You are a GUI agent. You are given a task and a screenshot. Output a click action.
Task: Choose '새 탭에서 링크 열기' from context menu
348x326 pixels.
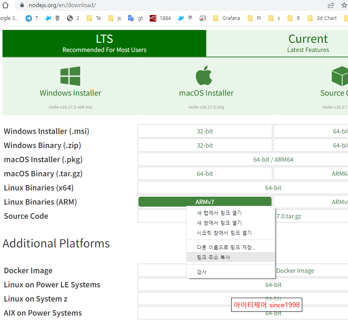(x=231, y=213)
